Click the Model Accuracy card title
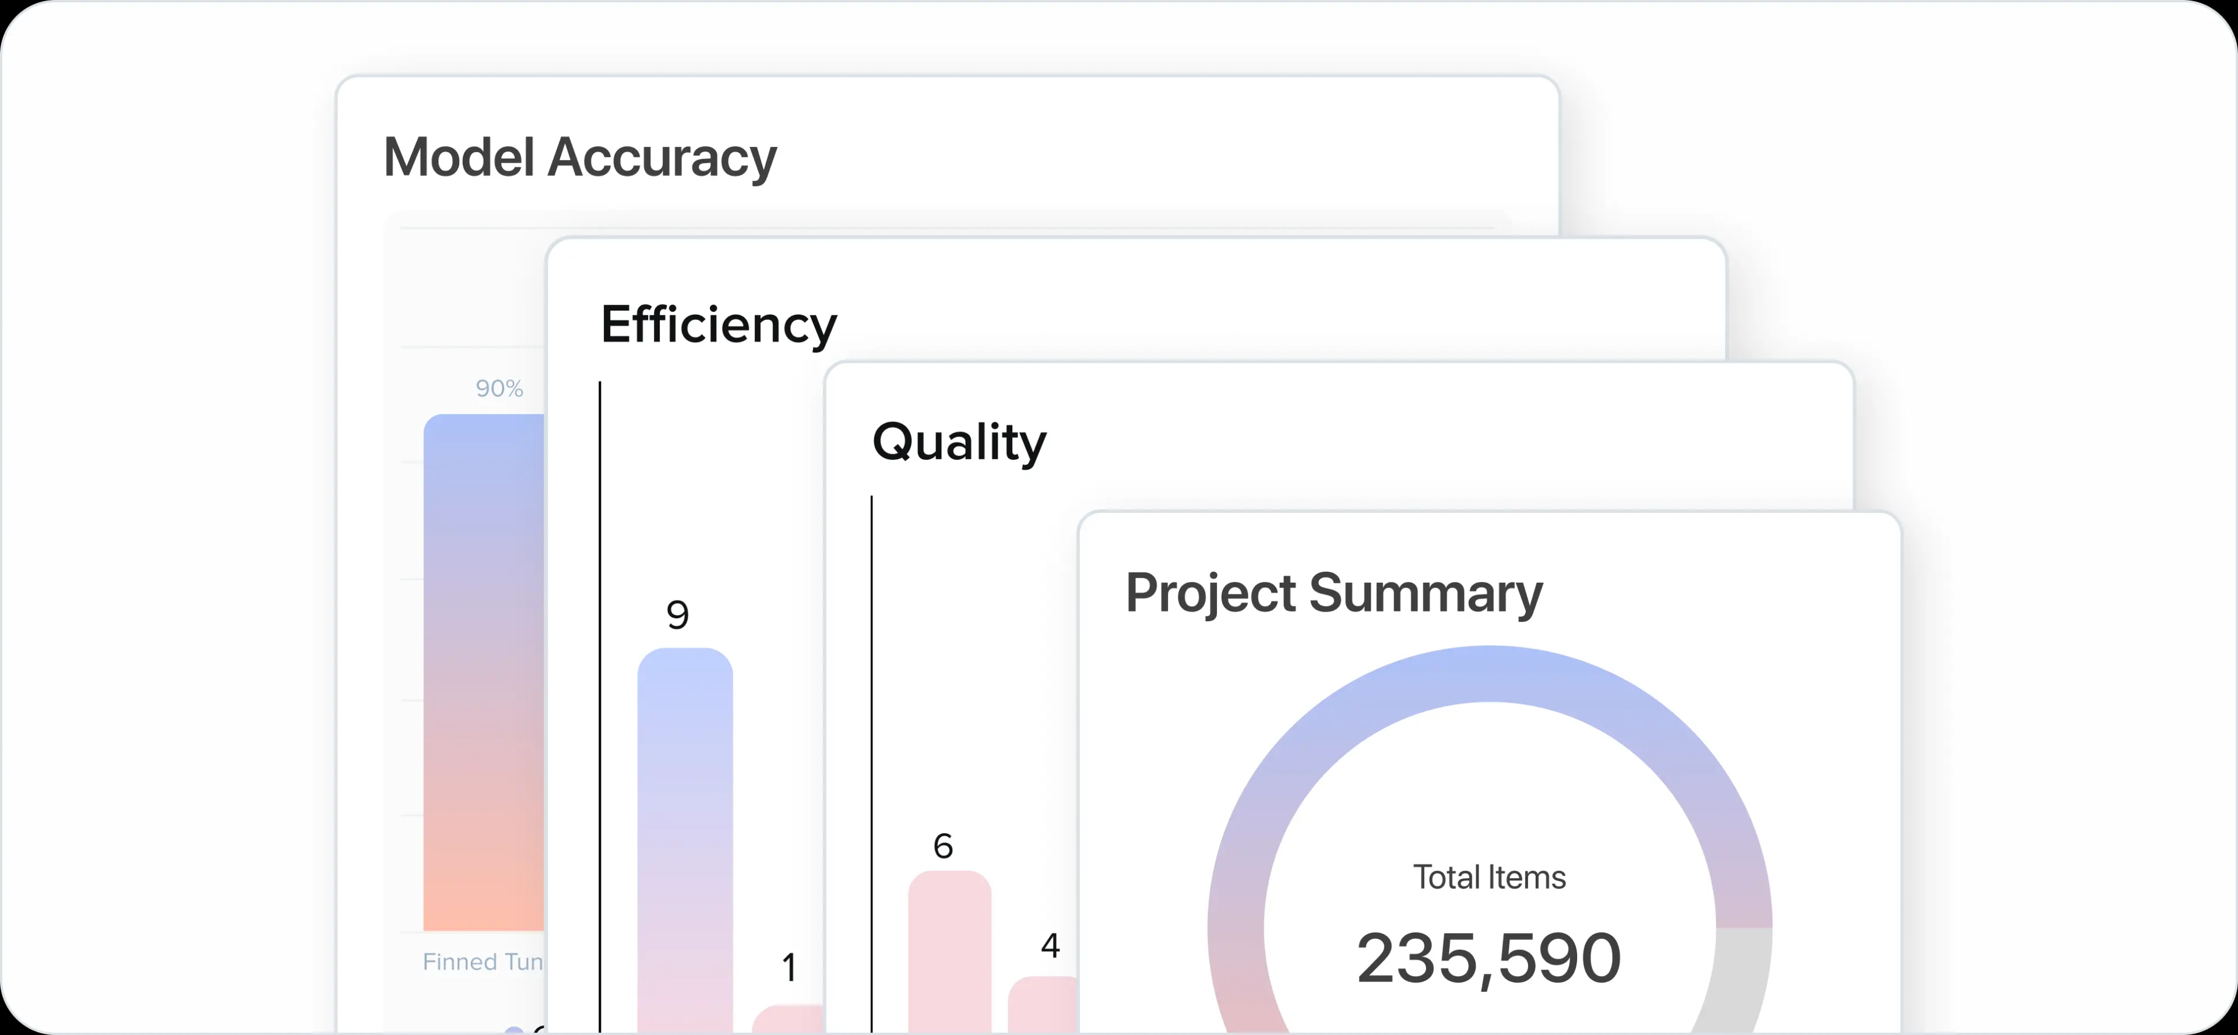The width and height of the screenshot is (2238, 1035). 579,158
